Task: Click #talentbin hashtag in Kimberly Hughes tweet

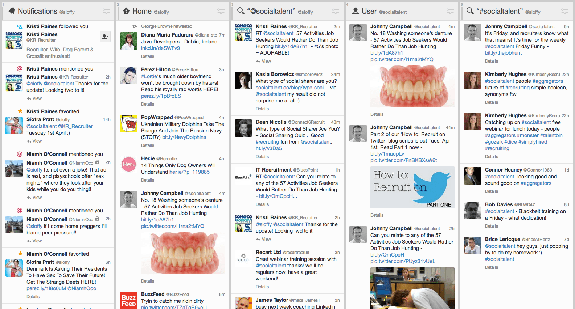Action: click(x=551, y=135)
